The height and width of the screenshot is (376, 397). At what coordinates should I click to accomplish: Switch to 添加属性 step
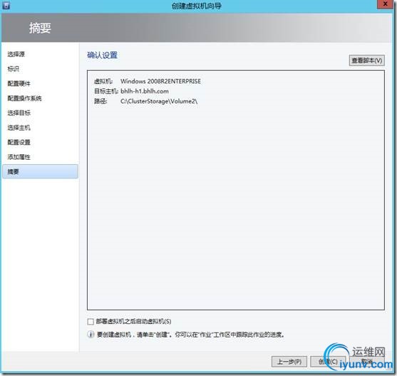[x=19, y=157]
